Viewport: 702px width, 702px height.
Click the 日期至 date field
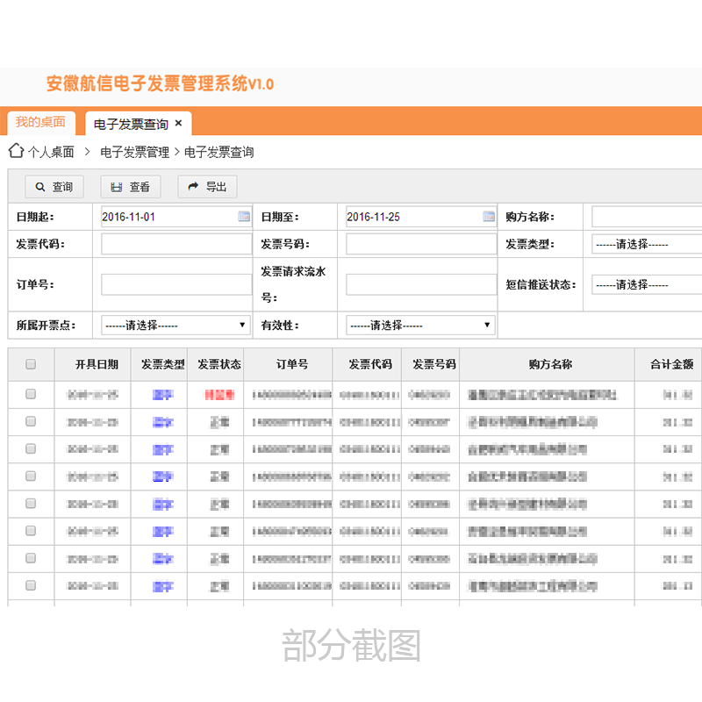[x=421, y=217]
